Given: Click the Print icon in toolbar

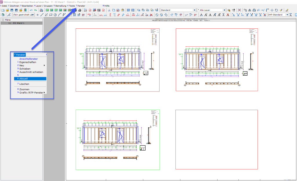Looking at the screenshot, I should pos(79,10).
